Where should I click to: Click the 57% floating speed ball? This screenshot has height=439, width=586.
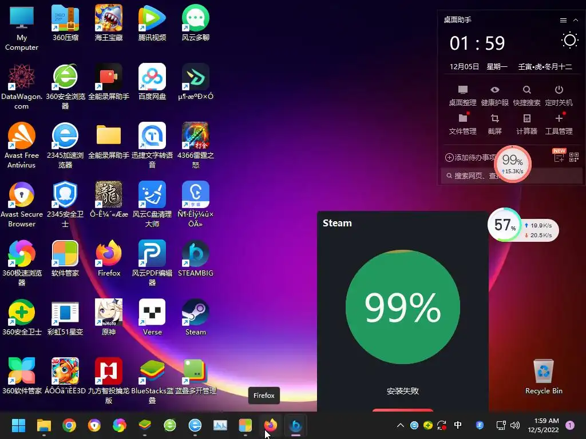505,225
